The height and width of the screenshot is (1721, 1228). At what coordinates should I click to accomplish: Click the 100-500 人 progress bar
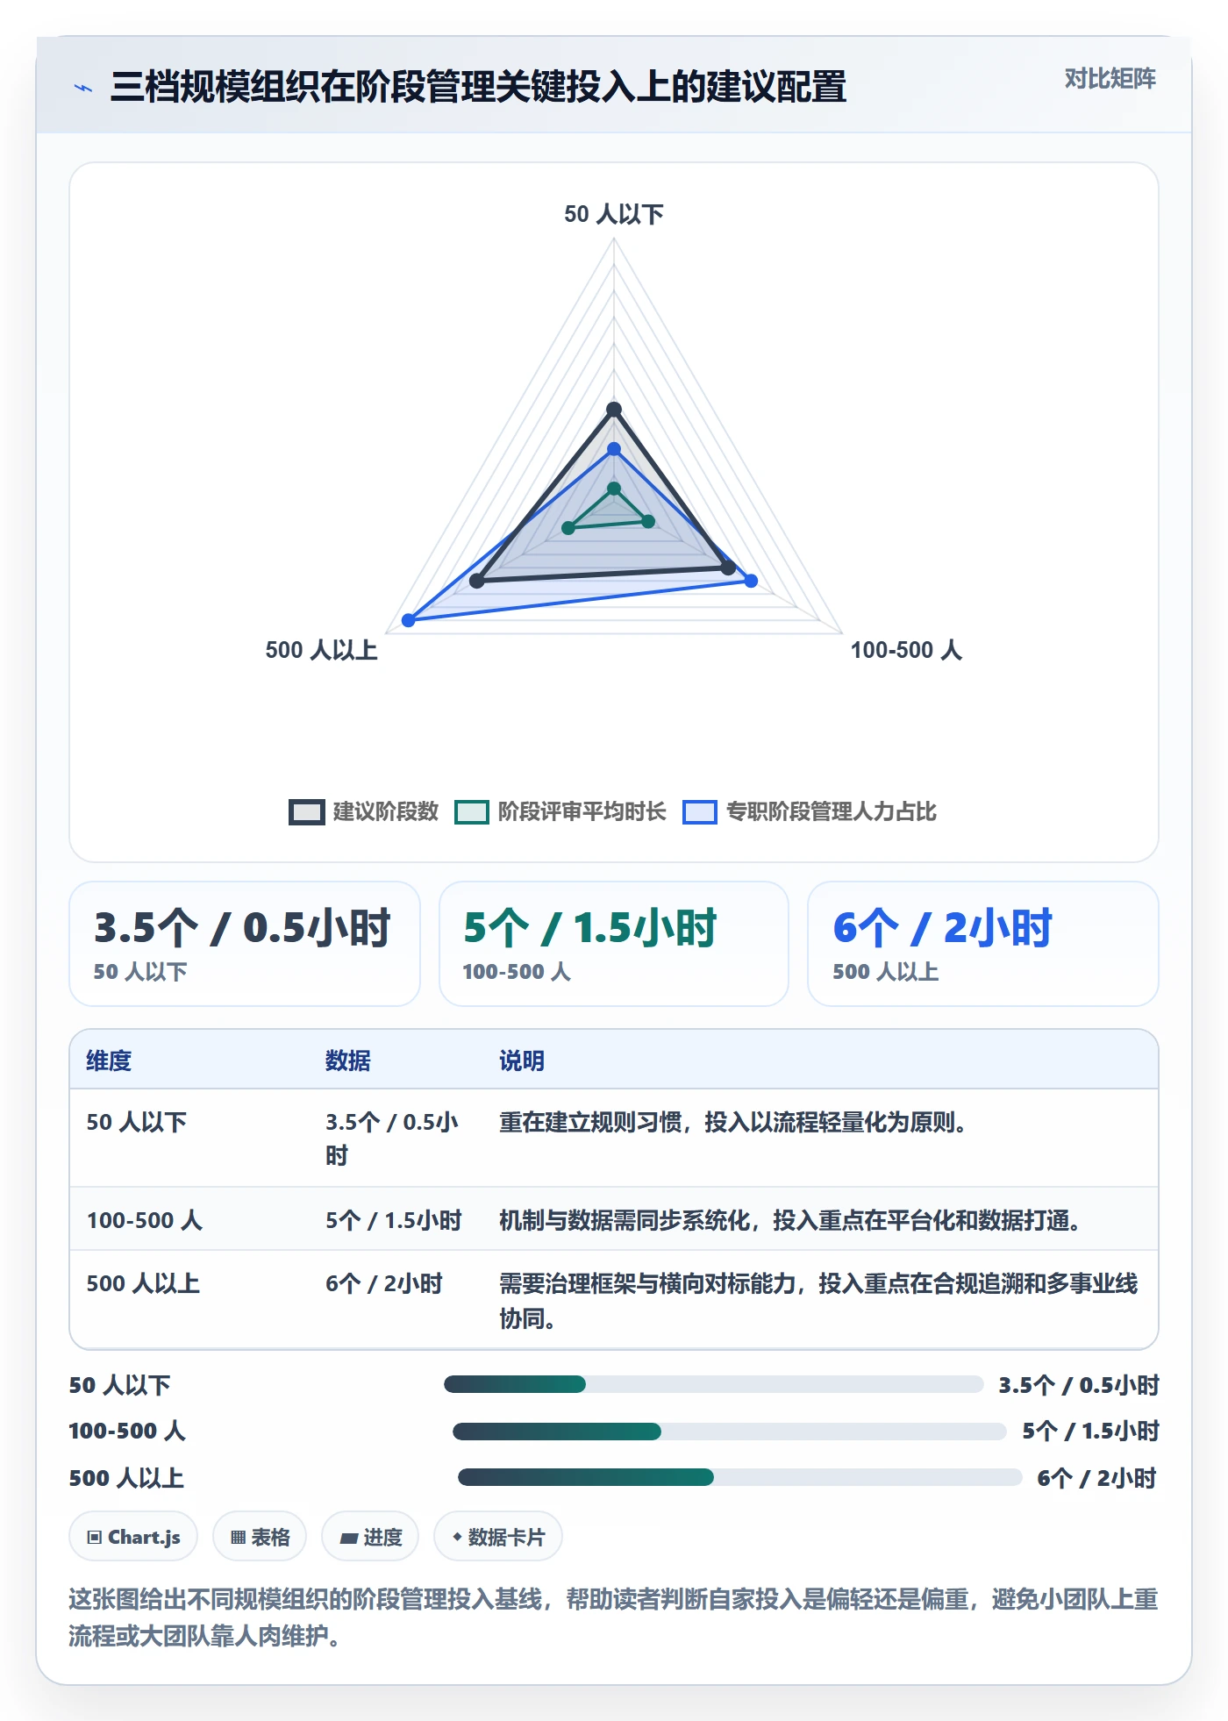(730, 1432)
